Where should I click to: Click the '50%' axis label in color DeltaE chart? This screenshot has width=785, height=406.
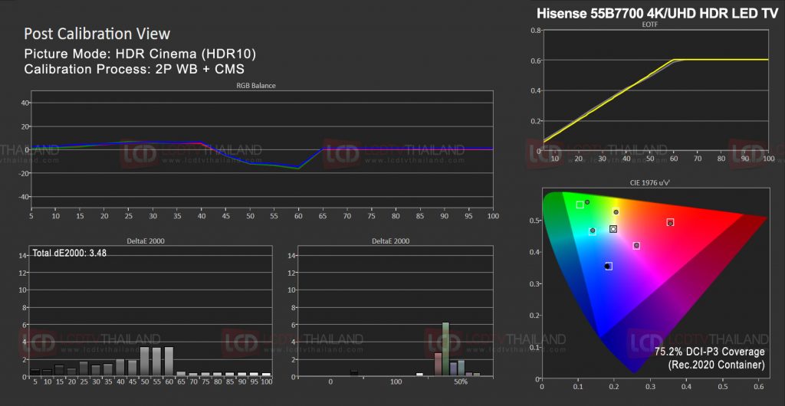(x=461, y=382)
